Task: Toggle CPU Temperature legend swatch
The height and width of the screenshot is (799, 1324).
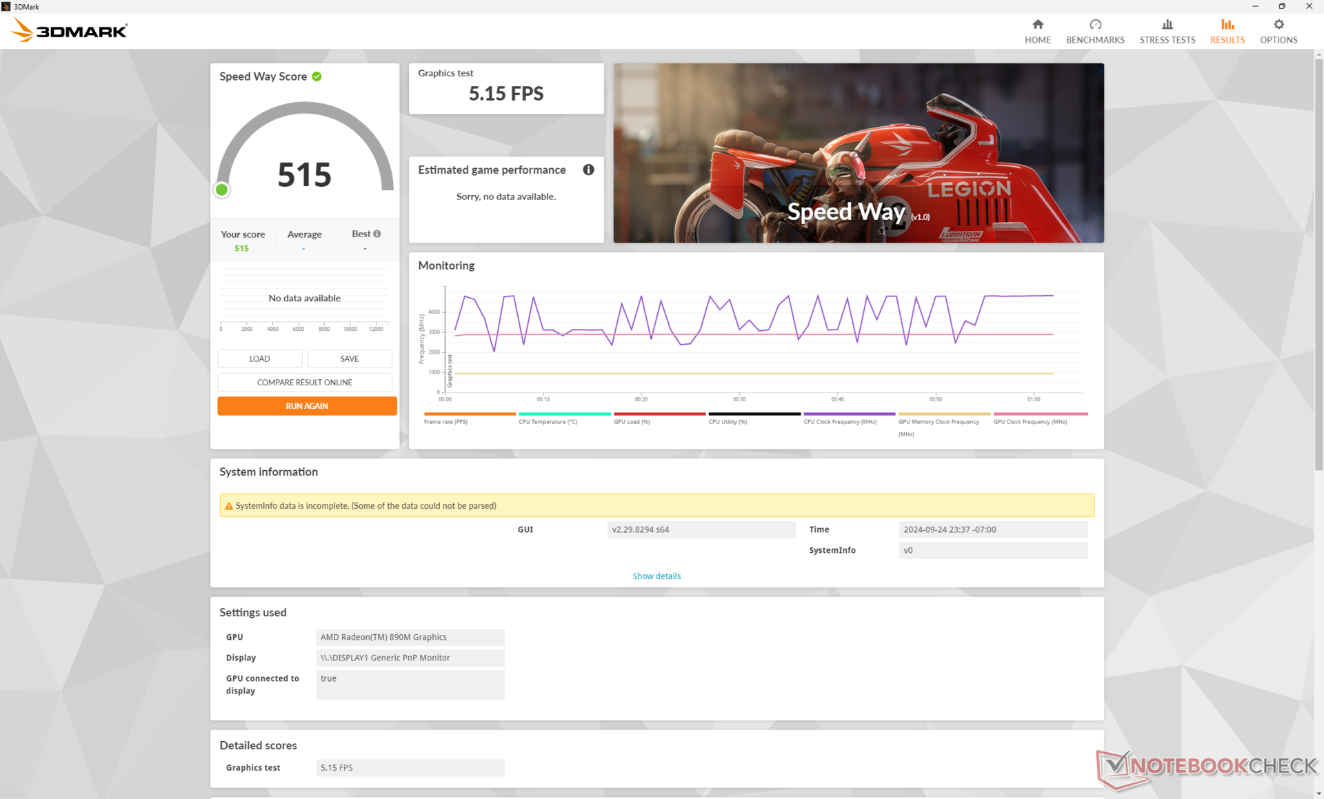Action: (565, 414)
